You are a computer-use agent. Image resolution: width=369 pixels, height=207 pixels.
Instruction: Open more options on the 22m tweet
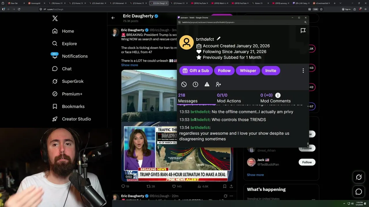(x=231, y=196)
